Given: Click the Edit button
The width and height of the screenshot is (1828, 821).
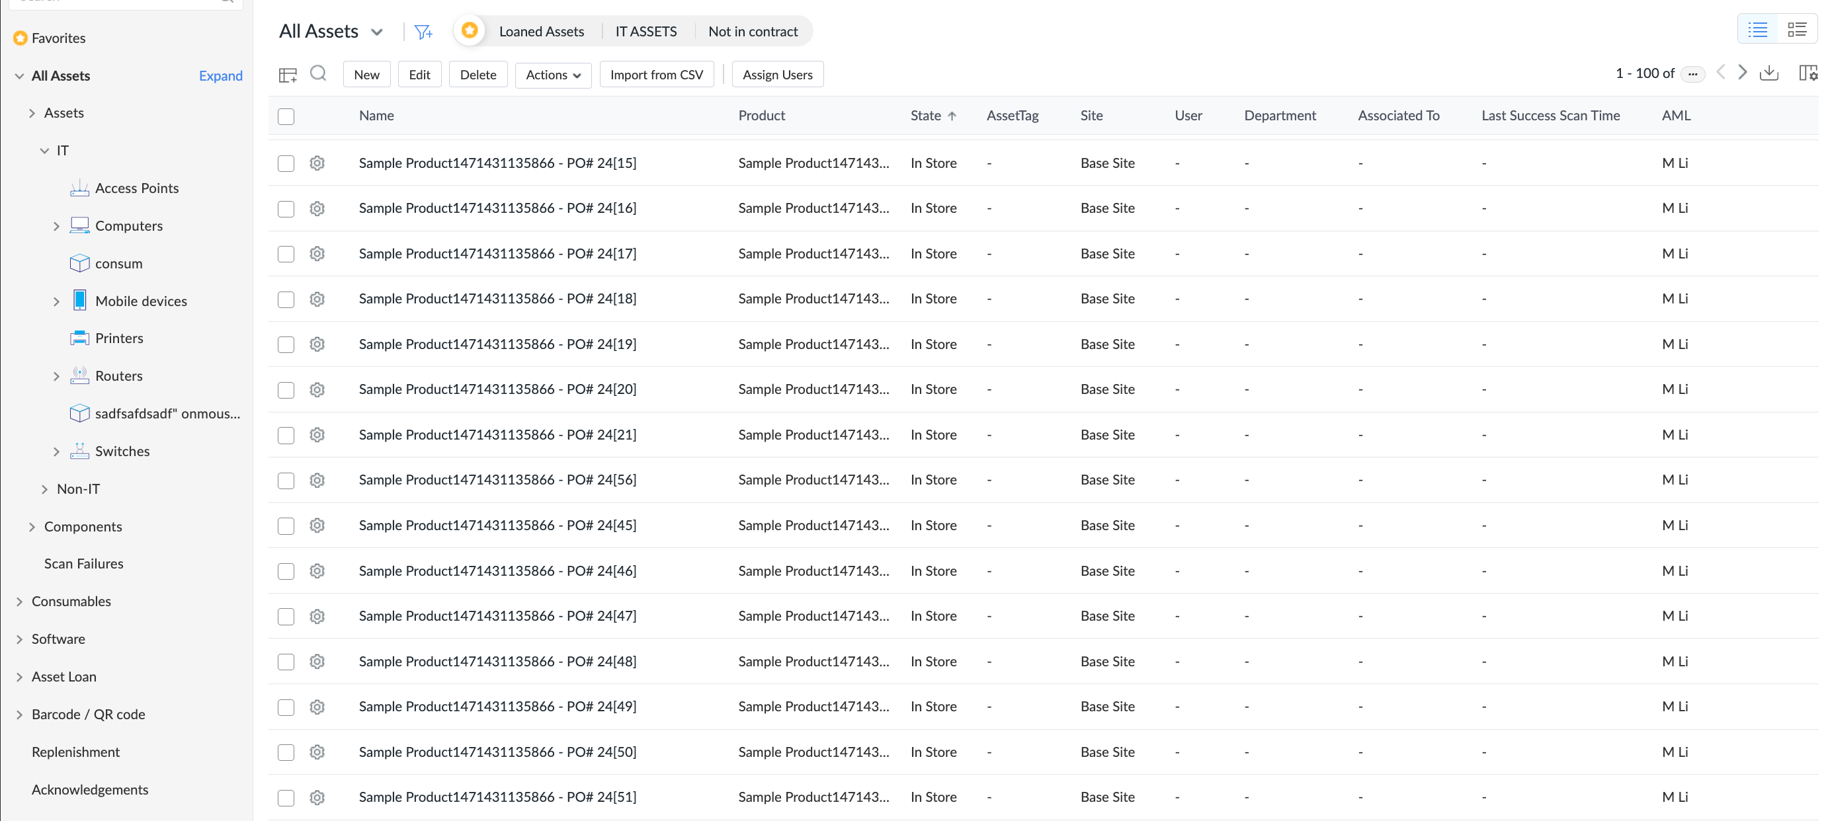Looking at the screenshot, I should click(x=419, y=75).
